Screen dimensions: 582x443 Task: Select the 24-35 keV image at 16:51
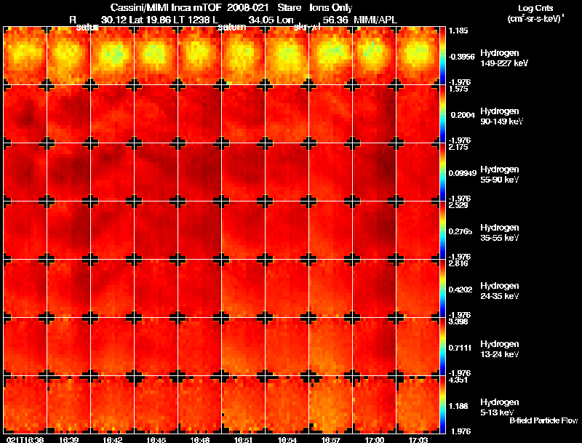click(x=244, y=289)
